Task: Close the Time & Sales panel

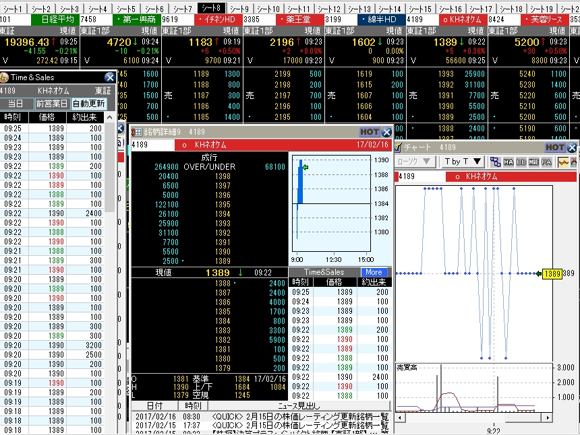Action: pyautogui.click(x=110, y=78)
